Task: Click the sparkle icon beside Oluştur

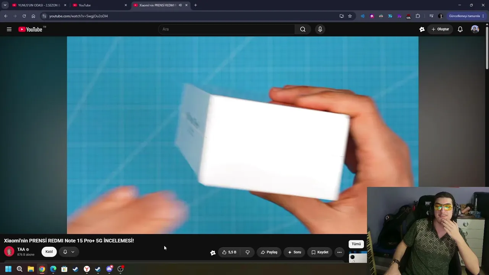Action: coord(422,29)
